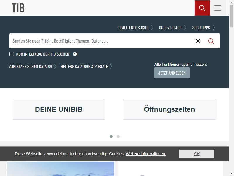
Task: Open search via red magnifier button
Action: (202, 8)
